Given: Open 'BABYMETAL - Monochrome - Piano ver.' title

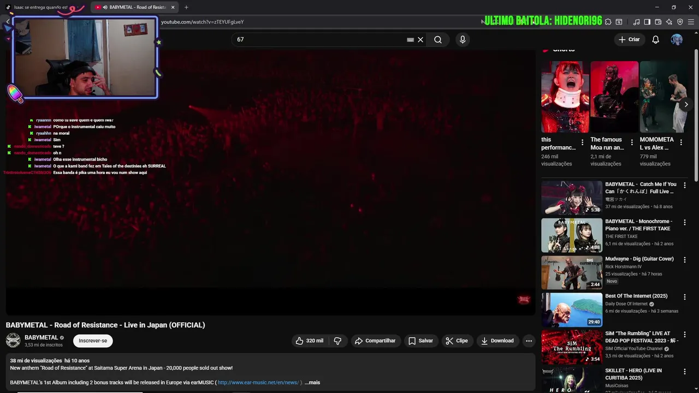Looking at the screenshot, I should (x=638, y=225).
